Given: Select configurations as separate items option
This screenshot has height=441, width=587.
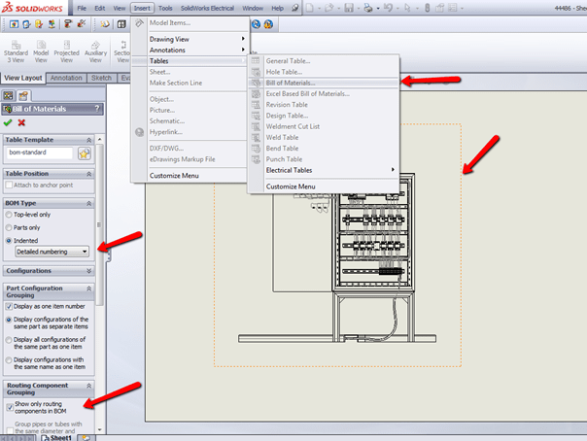Looking at the screenshot, I should [x=9, y=320].
